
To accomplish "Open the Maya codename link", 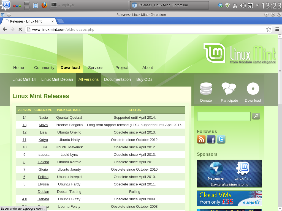I will pos(43,125).
